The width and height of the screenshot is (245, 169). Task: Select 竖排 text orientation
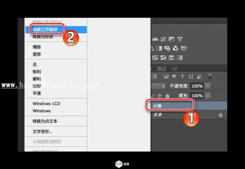click(56, 54)
